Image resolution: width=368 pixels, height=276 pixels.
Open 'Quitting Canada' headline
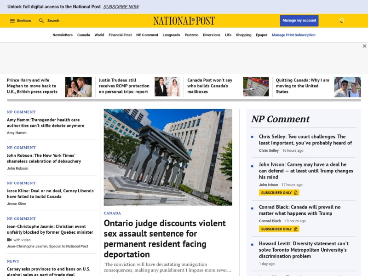[x=303, y=86]
